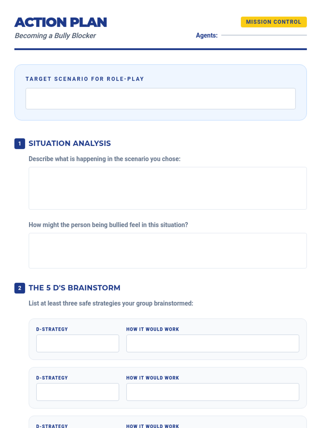Screen dimensions: 321x428
Task: Click the scenario description text box
Action: point(167,188)
